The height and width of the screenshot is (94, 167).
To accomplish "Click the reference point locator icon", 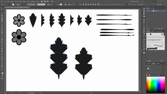I will pos(98,4).
